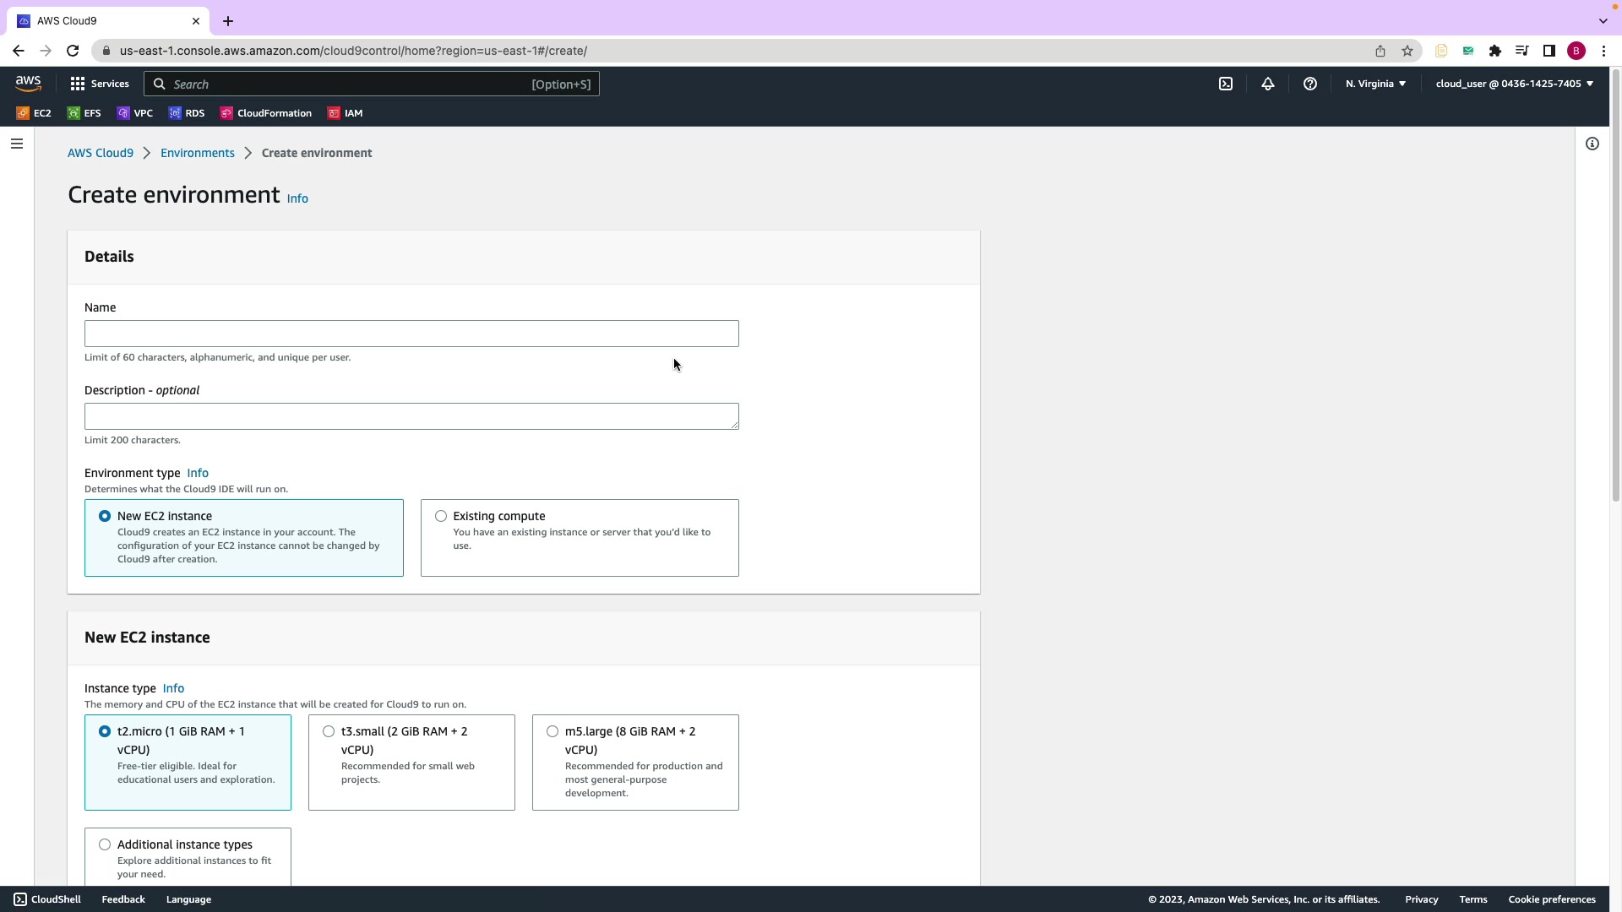Image resolution: width=1622 pixels, height=912 pixels.
Task: Open the CloudFormation shortcut in the favorites bar
Action: [265, 113]
